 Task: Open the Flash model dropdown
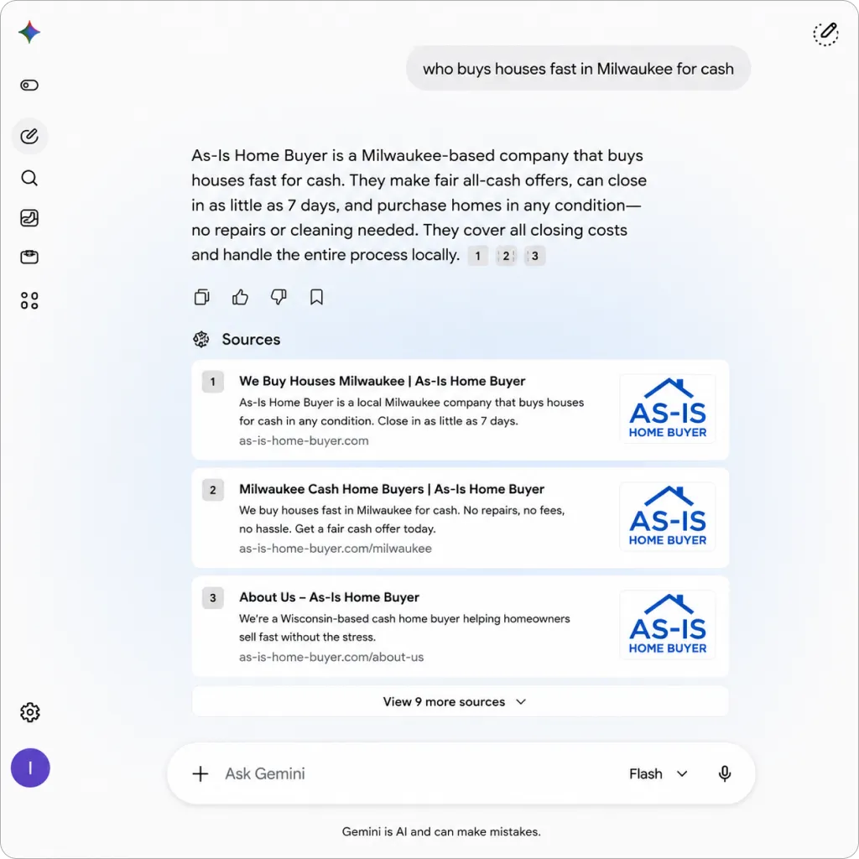tap(659, 773)
